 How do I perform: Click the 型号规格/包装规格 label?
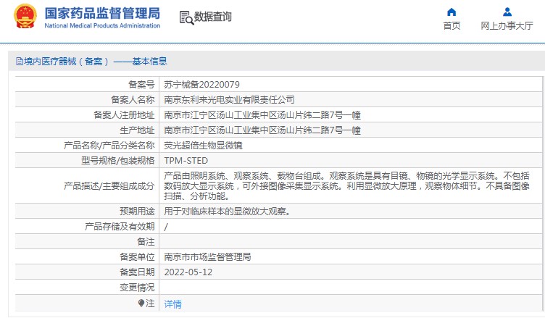pos(118,161)
